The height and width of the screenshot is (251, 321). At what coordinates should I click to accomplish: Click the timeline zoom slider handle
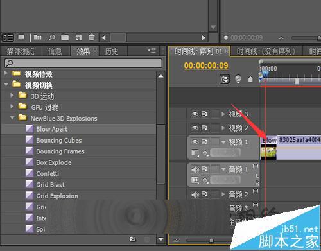coord(211,241)
